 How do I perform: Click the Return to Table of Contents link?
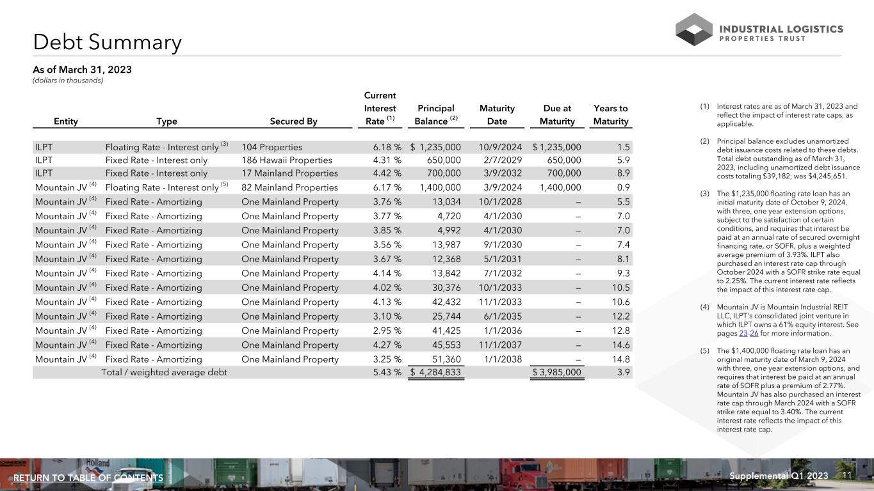(x=88, y=478)
